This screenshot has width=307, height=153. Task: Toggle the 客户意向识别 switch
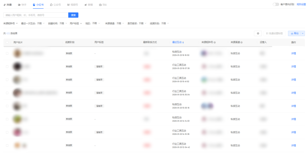pos(276,5)
